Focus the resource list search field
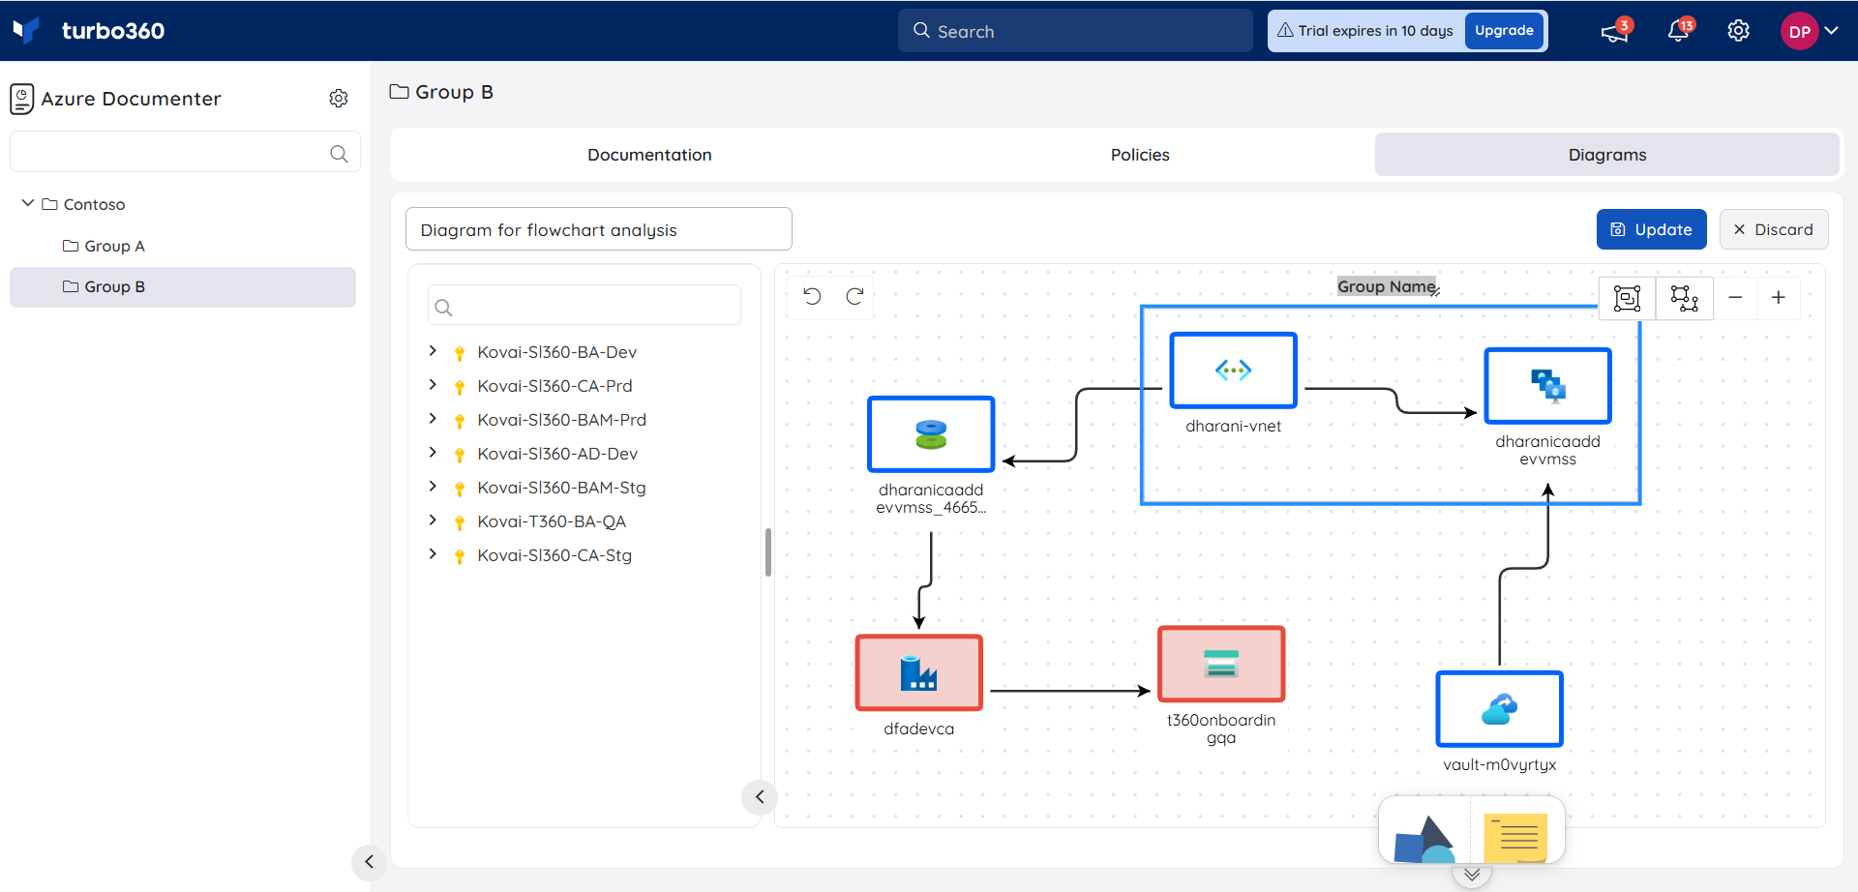The width and height of the screenshot is (1858, 892). pos(584,306)
